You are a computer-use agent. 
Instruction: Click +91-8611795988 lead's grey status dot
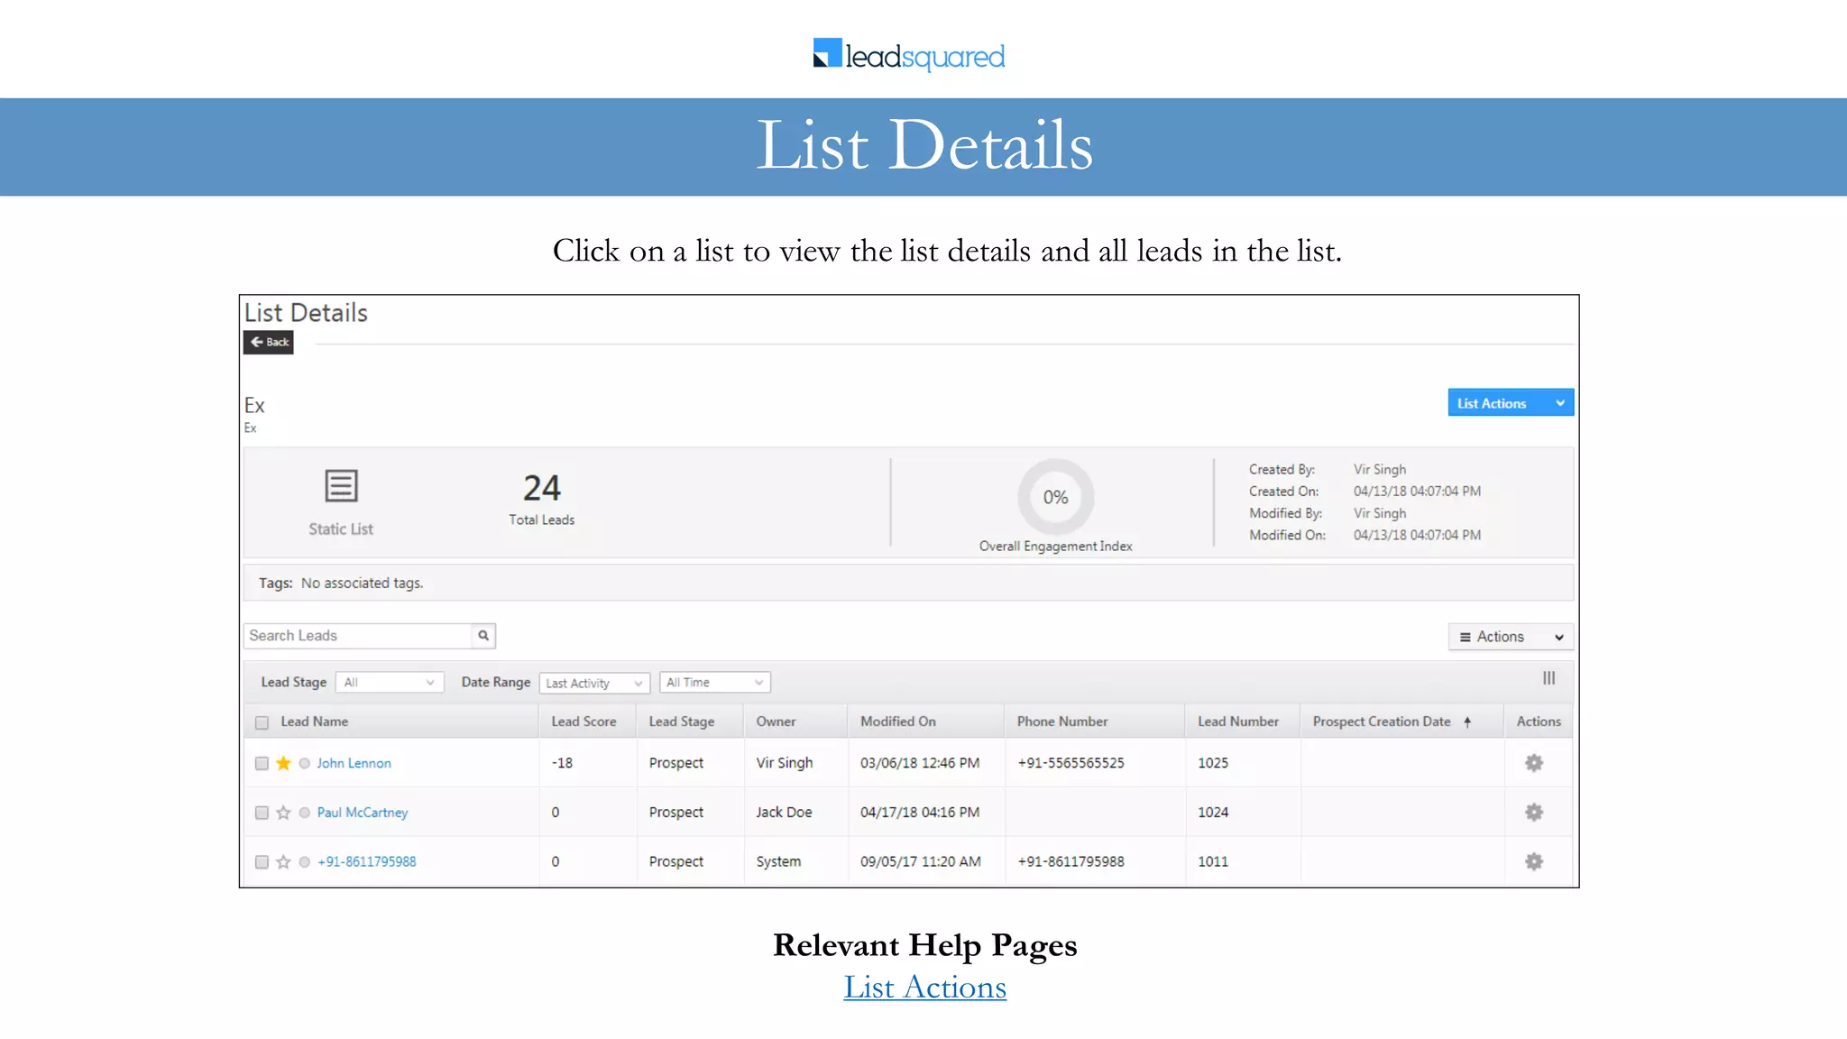[x=305, y=861]
